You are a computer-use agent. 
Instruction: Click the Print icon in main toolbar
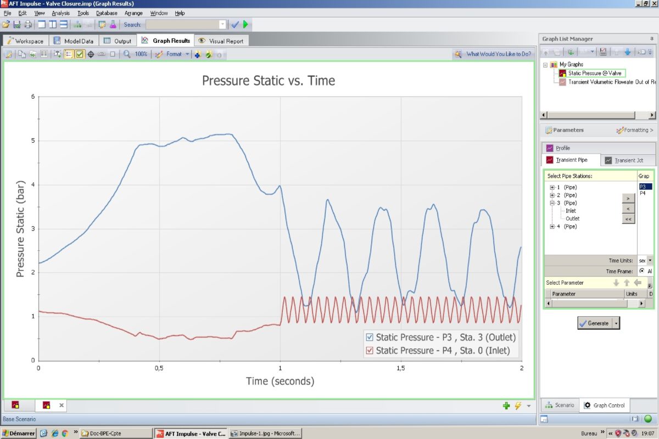pyautogui.click(x=27, y=24)
